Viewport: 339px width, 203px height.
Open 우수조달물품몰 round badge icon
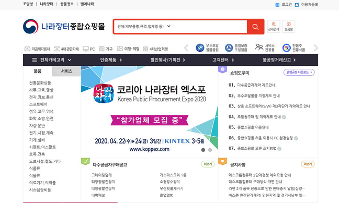click(200, 47)
